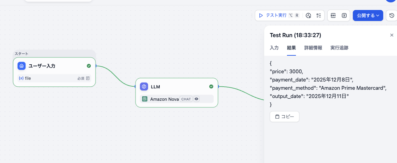Open version history icon beside 公開する

(x=392, y=15)
